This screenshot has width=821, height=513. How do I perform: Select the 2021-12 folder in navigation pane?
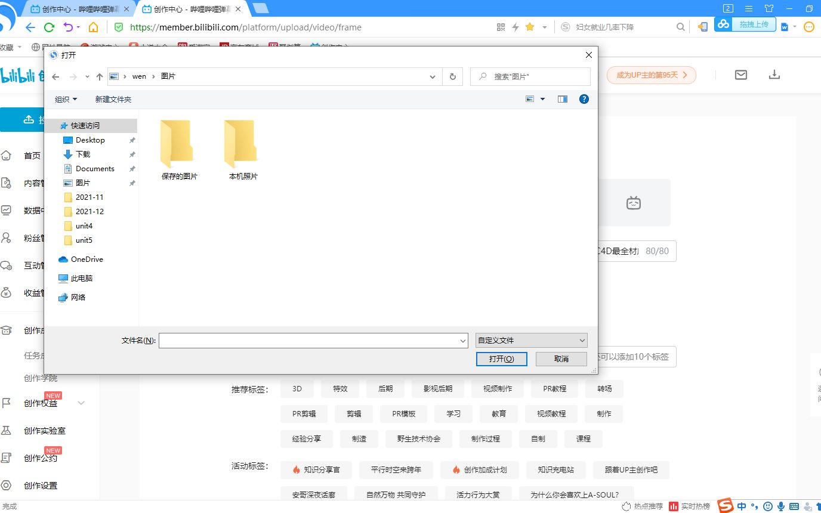click(x=89, y=211)
